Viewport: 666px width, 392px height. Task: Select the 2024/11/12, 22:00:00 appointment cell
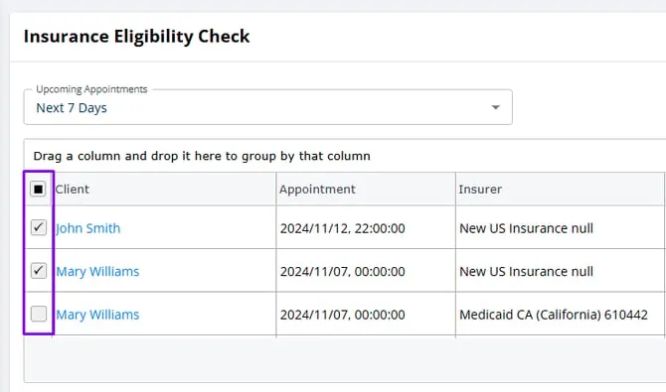tap(366, 228)
